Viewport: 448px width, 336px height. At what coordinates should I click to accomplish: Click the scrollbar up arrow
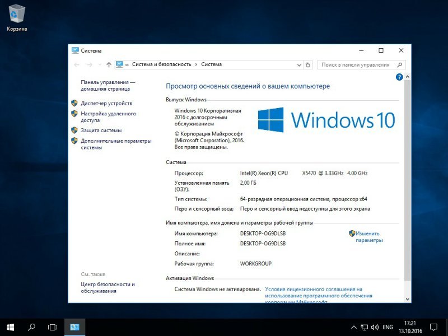point(408,77)
